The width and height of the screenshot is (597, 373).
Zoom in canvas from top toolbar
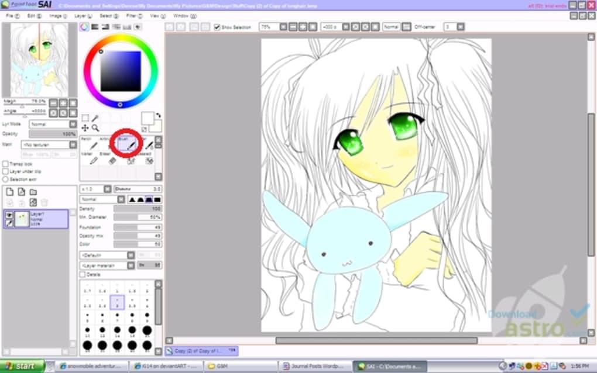tap(303, 27)
